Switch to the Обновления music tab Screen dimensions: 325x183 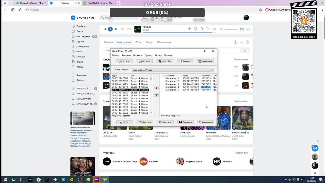164,42
